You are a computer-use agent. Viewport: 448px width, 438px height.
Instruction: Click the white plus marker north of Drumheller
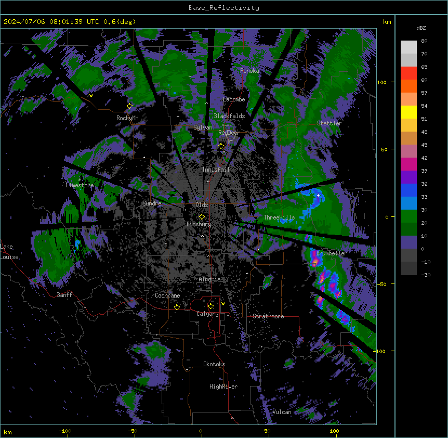(319, 195)
